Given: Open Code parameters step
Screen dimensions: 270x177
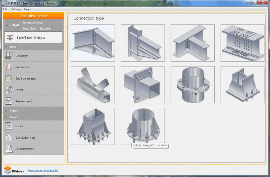Looking at the screenshot, I should tap(33, 78).
